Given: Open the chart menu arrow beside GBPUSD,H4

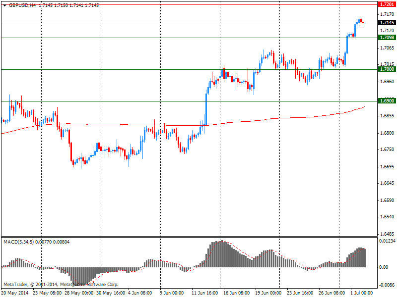Looking at the screenshot, I should click(4, 5).
